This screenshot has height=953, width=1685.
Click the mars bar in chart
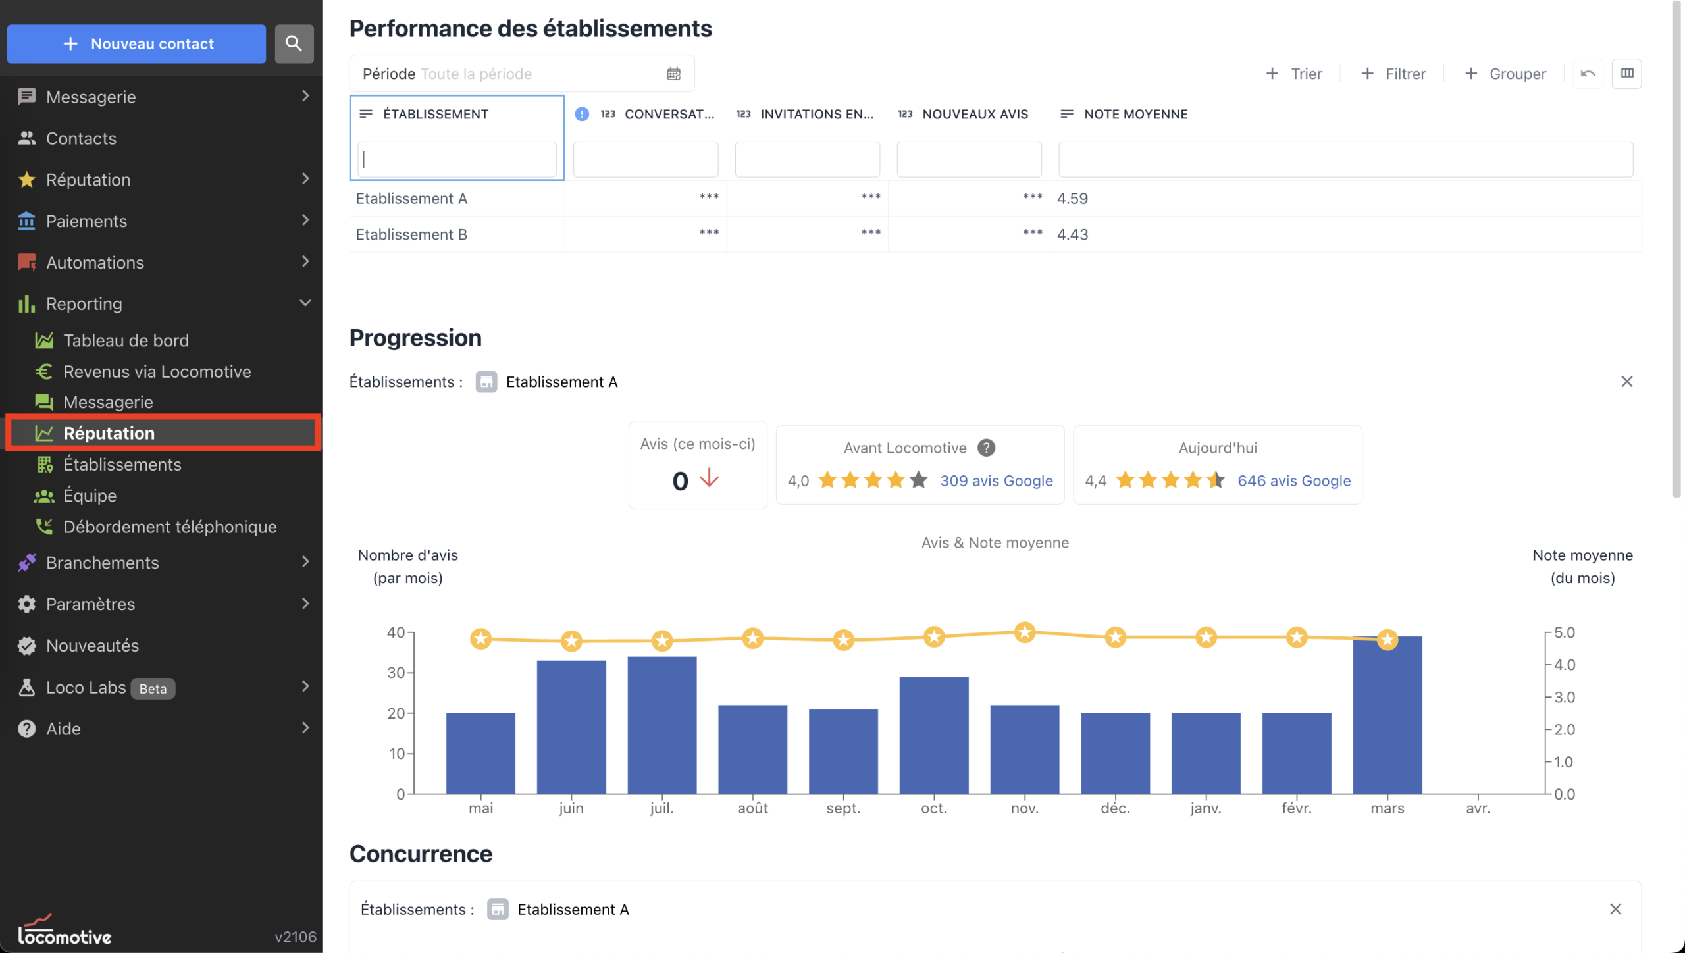pyautogui.click(x=1387, y=717)
